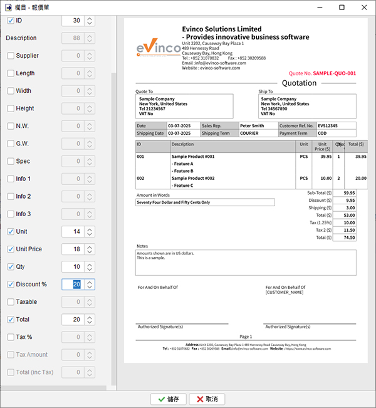Screen dimensions: 376x408
Task: Click the ID width spinner arrows
Action: 90,21
